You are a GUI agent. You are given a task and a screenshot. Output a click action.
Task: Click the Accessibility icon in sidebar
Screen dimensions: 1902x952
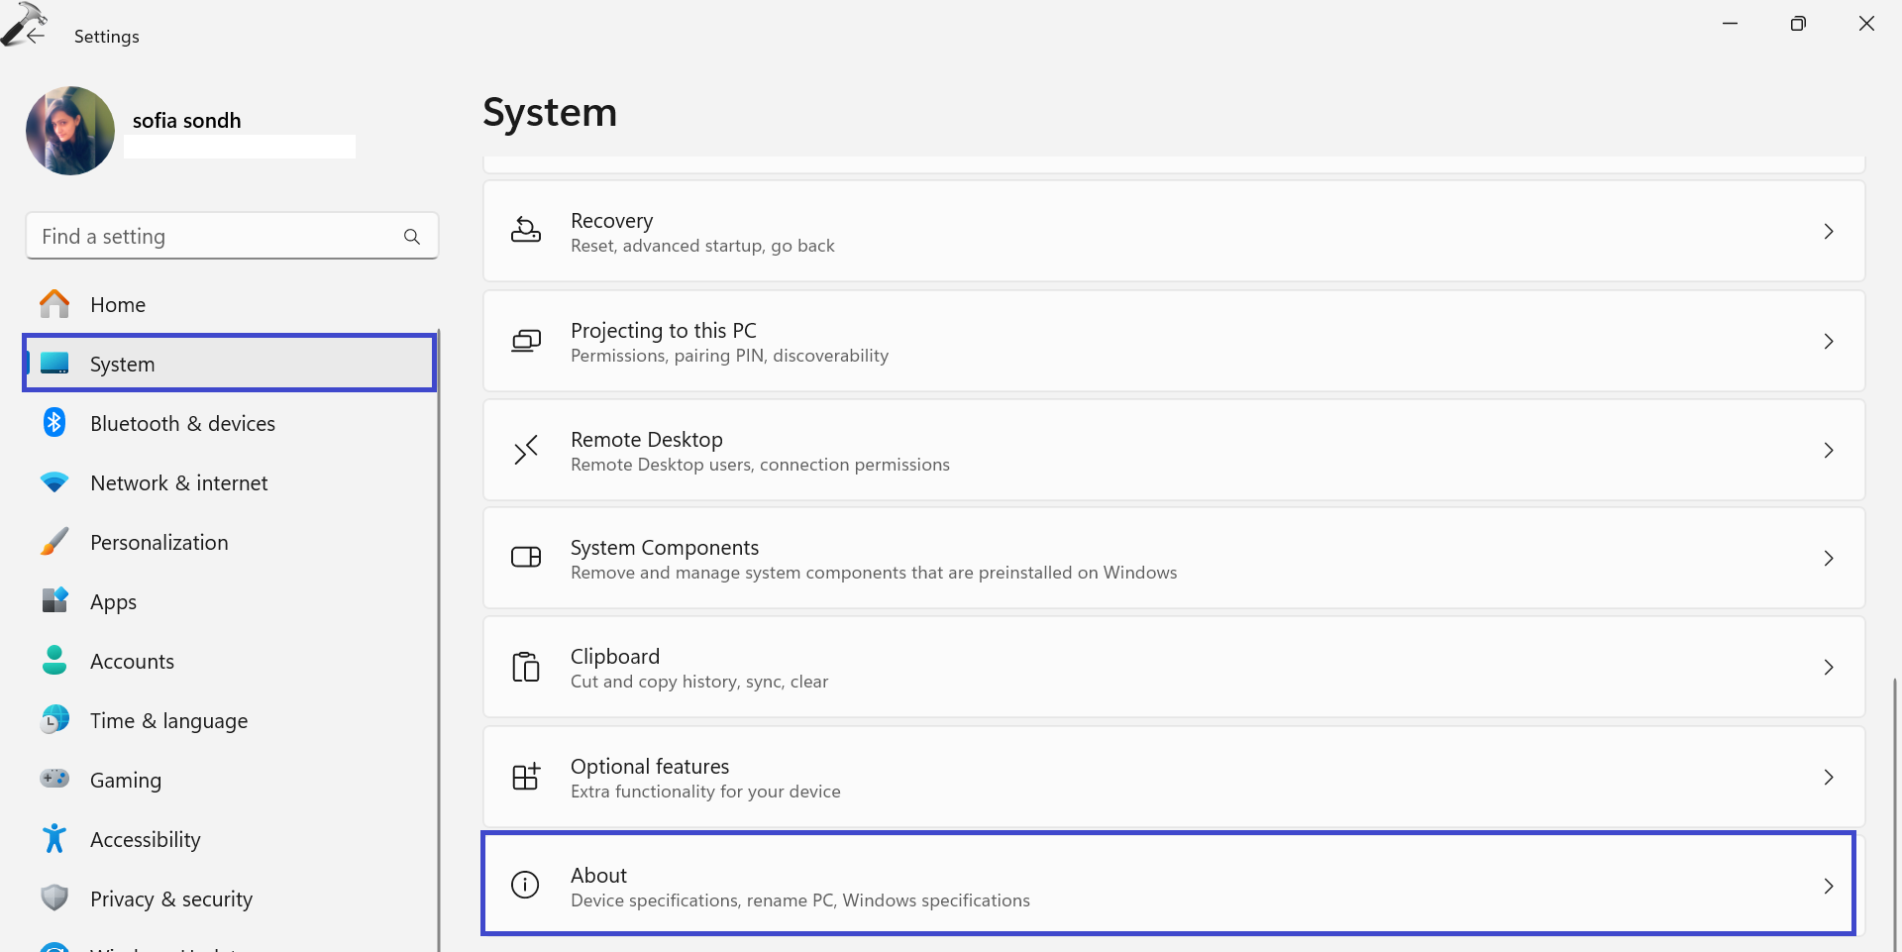53,838
